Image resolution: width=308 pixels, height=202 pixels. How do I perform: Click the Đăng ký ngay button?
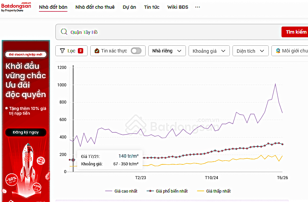[26, 132]
